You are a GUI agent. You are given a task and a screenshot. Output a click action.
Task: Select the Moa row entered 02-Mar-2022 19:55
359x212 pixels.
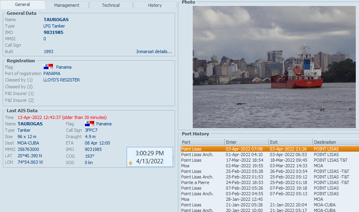[x=270, y=166]
